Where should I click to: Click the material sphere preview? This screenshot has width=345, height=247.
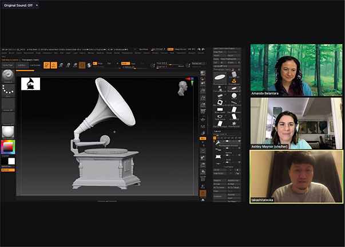(x=9, y=131)
